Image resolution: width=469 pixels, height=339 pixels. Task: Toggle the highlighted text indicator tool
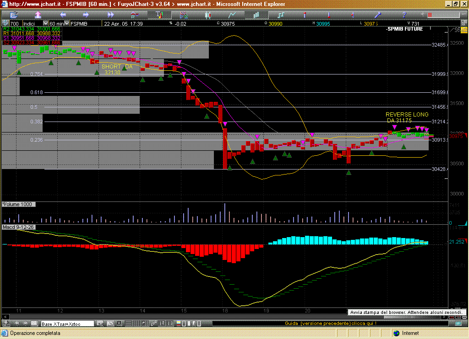coord(159,15)
